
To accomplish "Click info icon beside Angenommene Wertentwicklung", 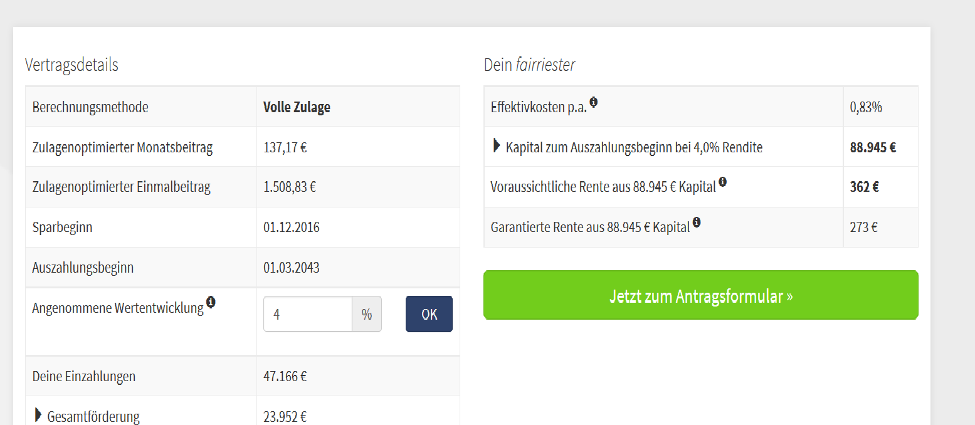I will (211, 303).
